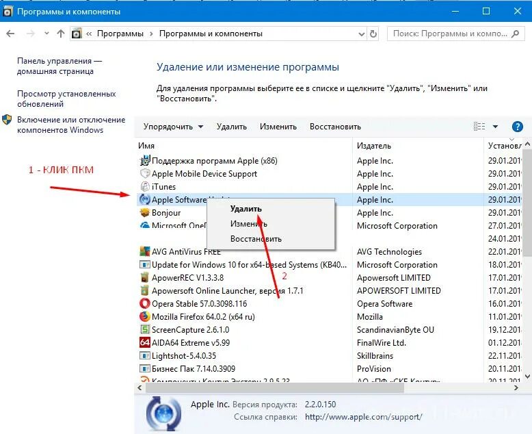Screen dimensions: 532x434
Task: Go up one level with Up arrow
Action: 61,34
